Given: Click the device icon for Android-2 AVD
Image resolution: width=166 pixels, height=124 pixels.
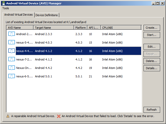Looking at the screenshot, I should (12, 34).
